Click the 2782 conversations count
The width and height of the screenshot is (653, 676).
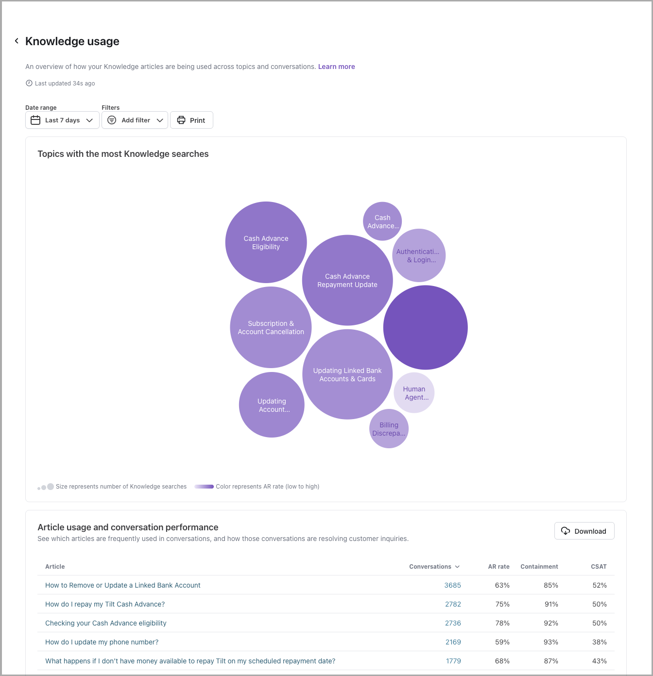click(453, 604)
